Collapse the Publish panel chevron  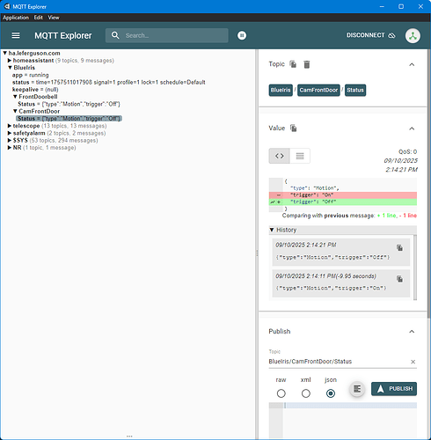click(412, 332)
